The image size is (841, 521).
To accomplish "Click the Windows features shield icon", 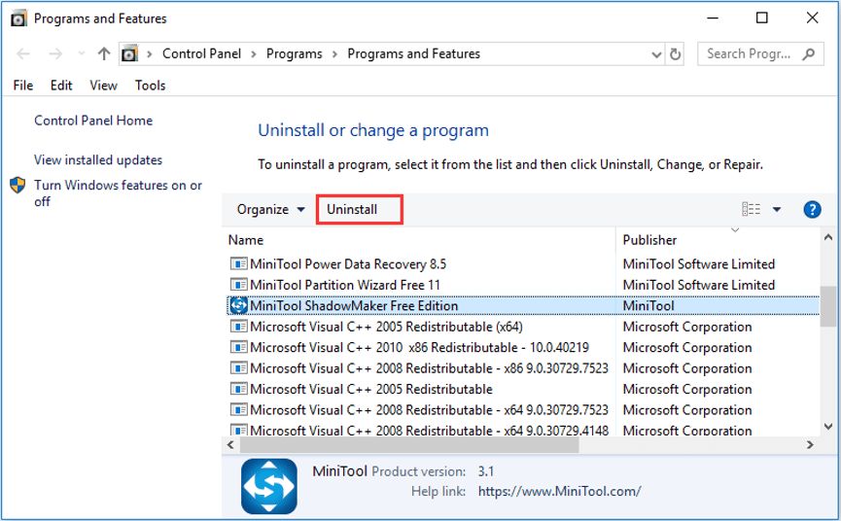I will 18,185.
